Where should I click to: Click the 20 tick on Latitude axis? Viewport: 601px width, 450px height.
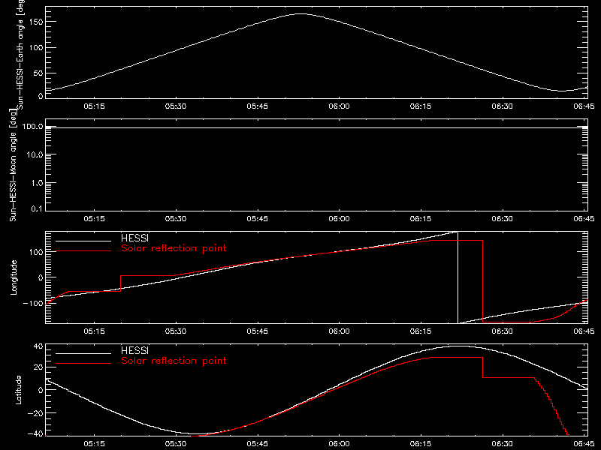point(39,367)
